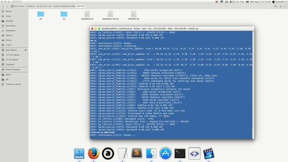Viewport: 288px width, 162px height.
Task: Select the README.md file
Action: [134, 15]
